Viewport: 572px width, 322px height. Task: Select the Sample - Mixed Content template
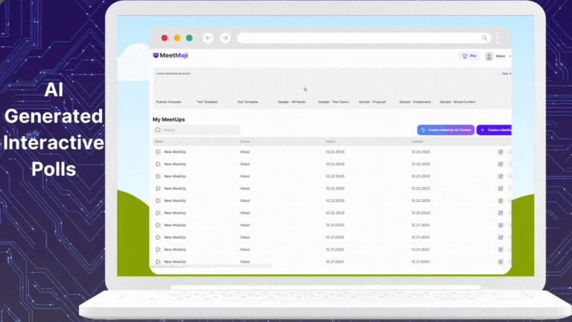457,102
